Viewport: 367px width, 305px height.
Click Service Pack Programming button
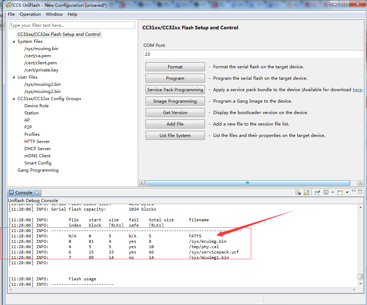pos(175,90)
